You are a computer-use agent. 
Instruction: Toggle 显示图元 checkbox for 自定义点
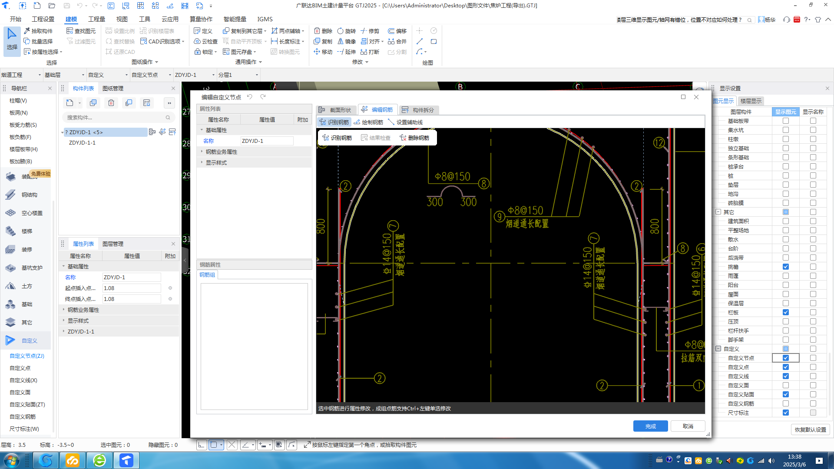click(785, 367)
